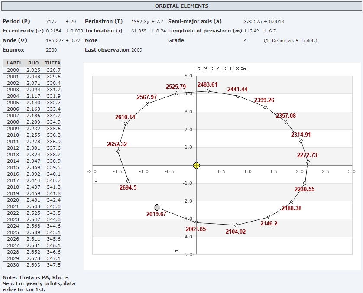
Task: Select the 2000 row in ephemeris table
Action: pyautogui.click(x=31, y=70)
